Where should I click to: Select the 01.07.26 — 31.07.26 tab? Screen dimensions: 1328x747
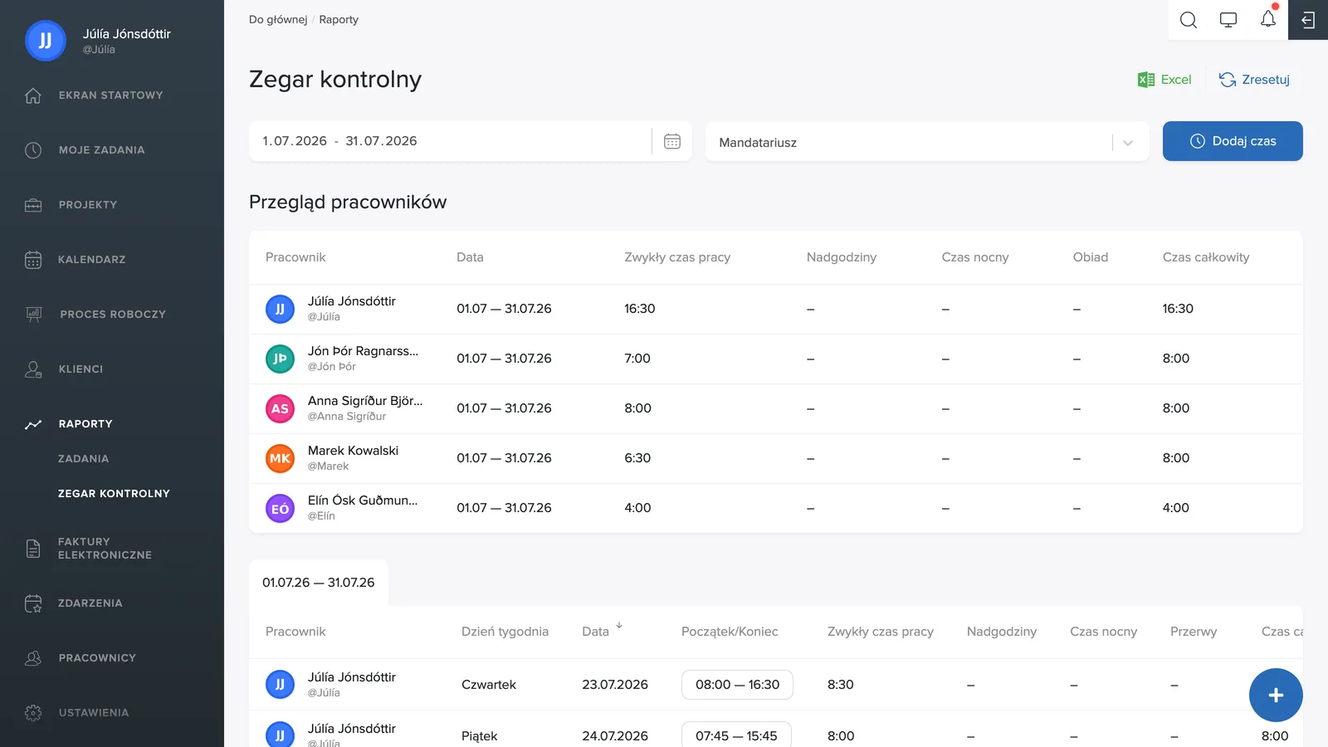click(319, 583)
